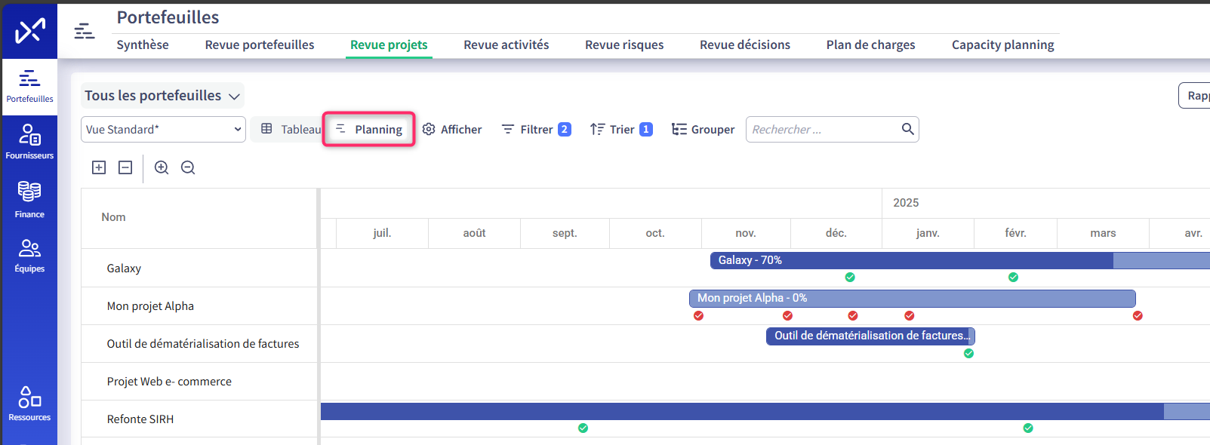Click the first red milestone under Mon projet Alpha
1210x445 pixels.
[x=698, y=316]
